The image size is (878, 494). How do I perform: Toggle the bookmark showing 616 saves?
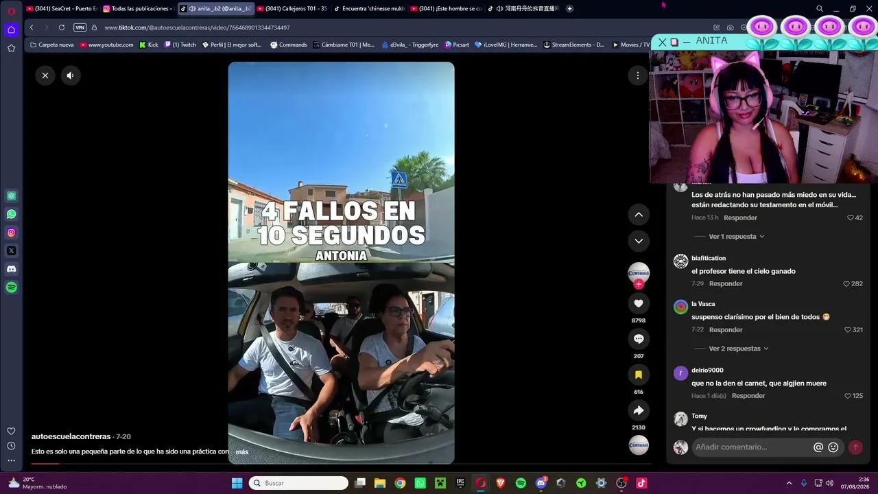(x=639, y=375)
